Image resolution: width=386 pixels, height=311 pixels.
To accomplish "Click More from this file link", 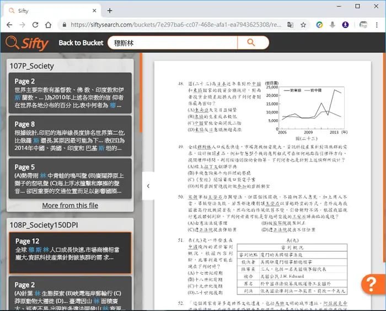I will pos(70,205).
